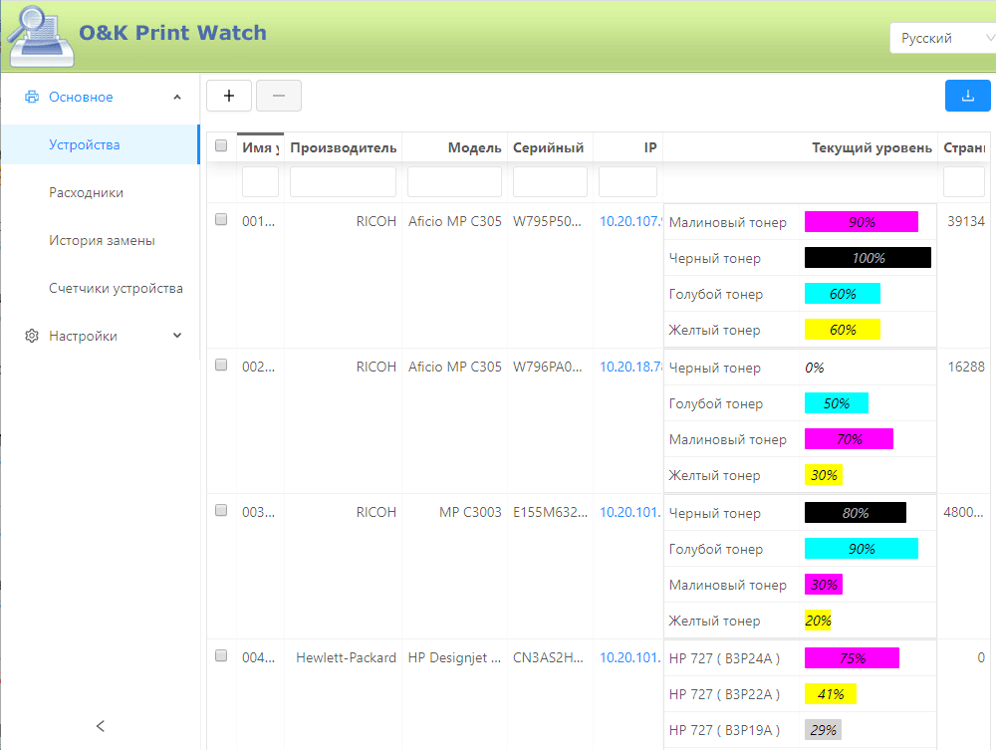The height and width of the screenshot is (750, 996).
Task: Sort by the Производитель column header
Action: [343, 148]
